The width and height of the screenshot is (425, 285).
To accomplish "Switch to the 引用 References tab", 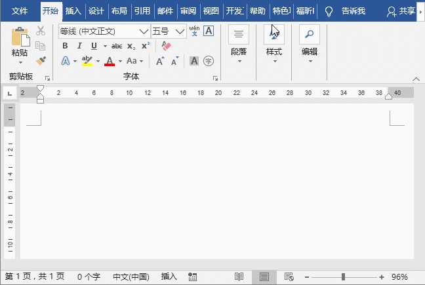I will [x=142, y=11].
